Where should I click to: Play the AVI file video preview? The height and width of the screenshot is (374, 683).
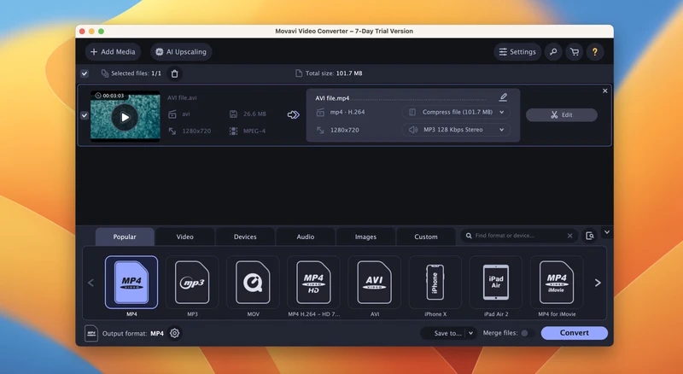point(125,117)
